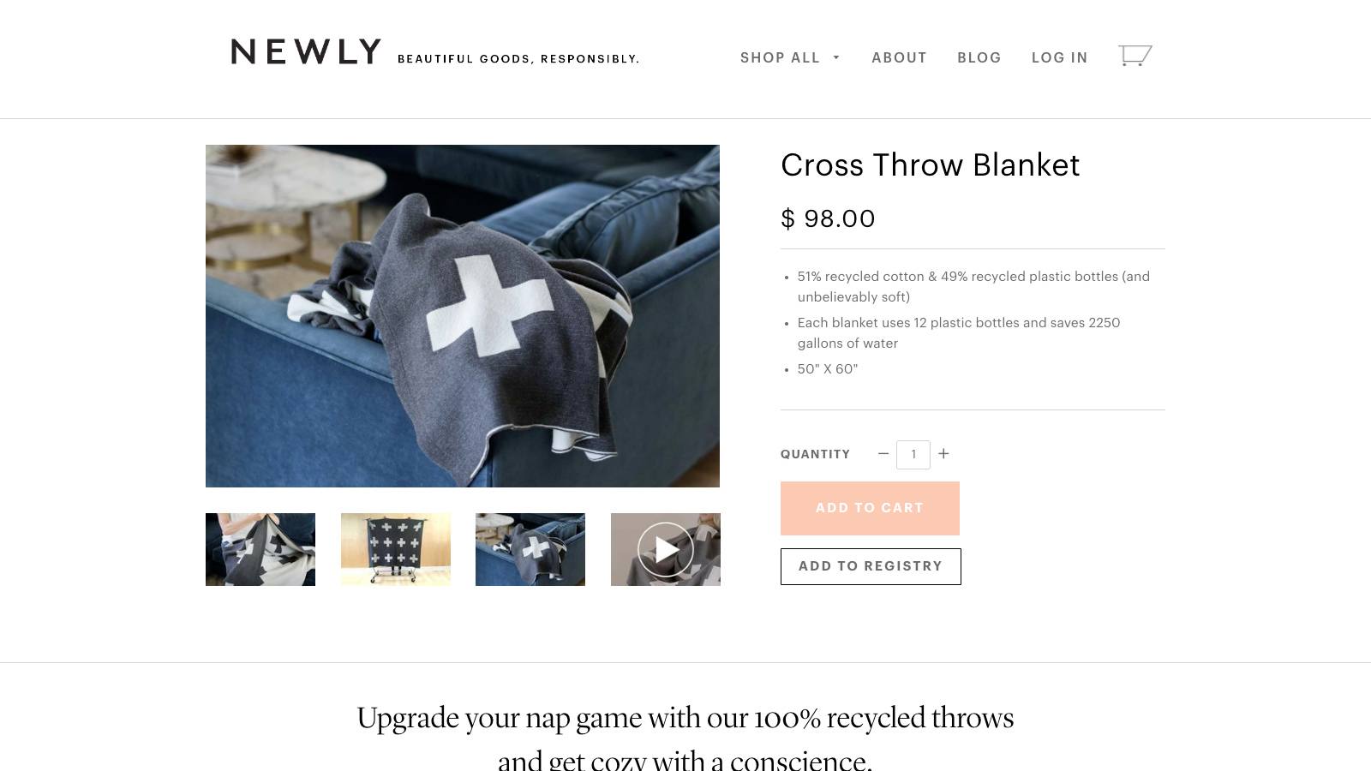Click the Cross Throw Blanket title
This screenshot has height=771, width=1371.
[930, 165]
